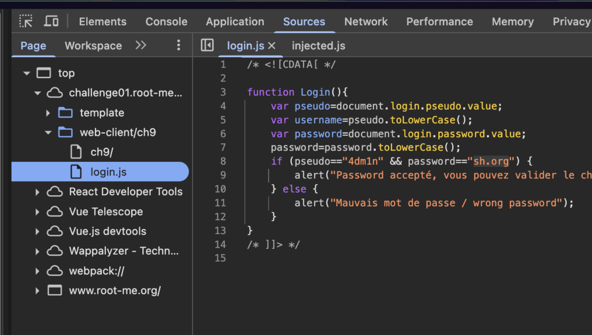Click the ch9/ document file icon

pos(76,152)
